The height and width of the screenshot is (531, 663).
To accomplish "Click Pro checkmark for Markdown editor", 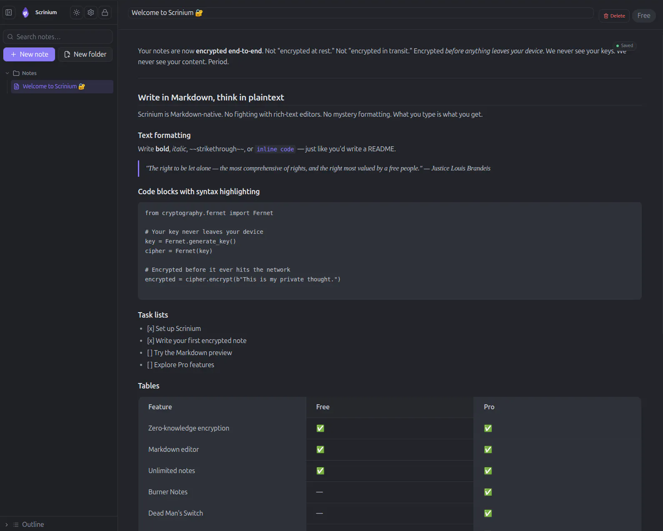I will click(x=488, y=450).
